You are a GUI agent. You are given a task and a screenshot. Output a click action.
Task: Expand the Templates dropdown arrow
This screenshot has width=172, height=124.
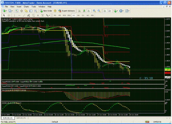[x=129, y=11]
